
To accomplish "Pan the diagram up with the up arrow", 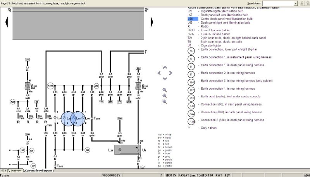I will tap(165, 67).
